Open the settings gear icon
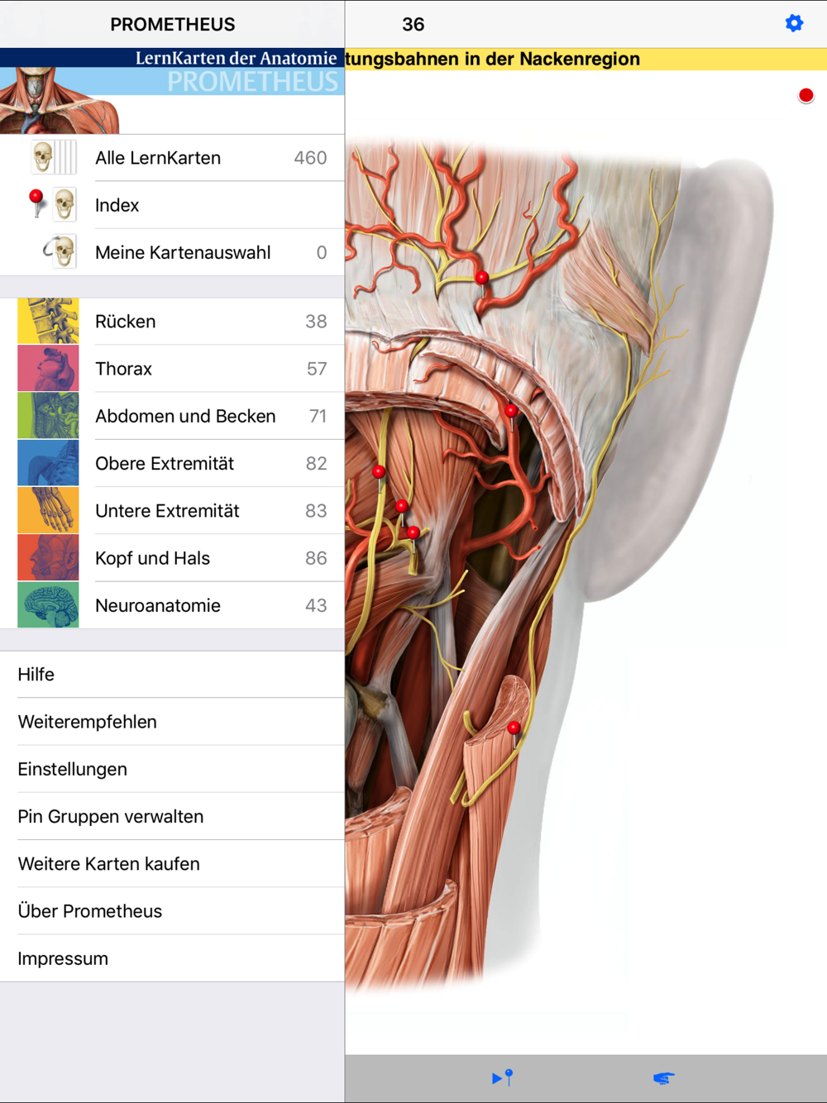Viewport: 827px width, 1103px height. tap(794, 23)
